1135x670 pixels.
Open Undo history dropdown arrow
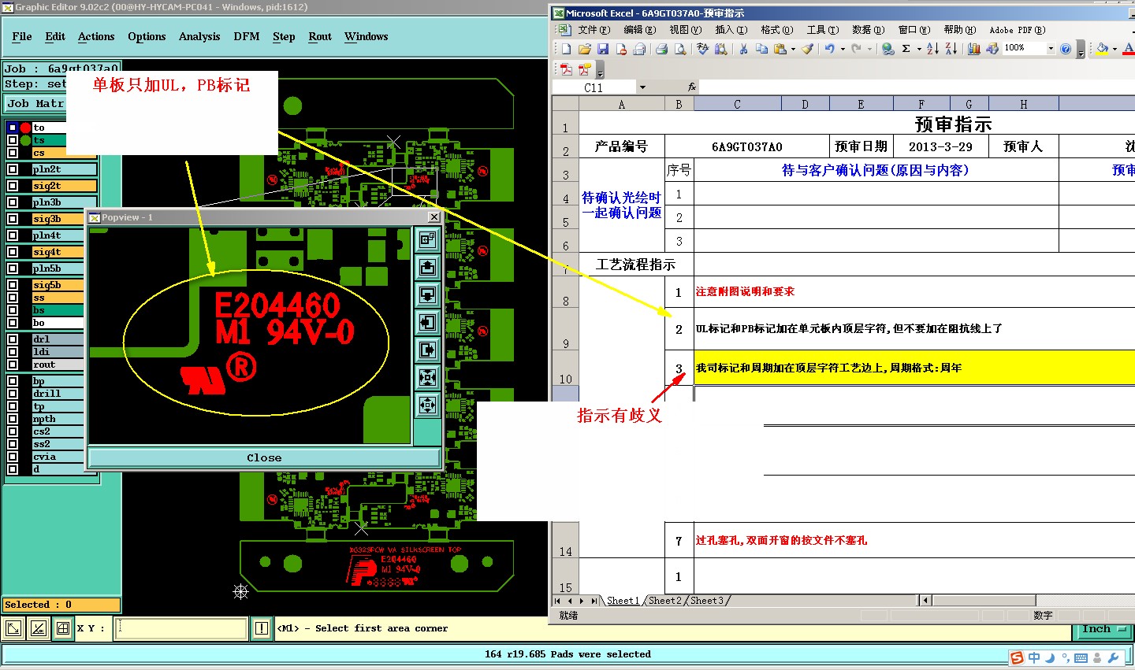click(x=843, y=49)
